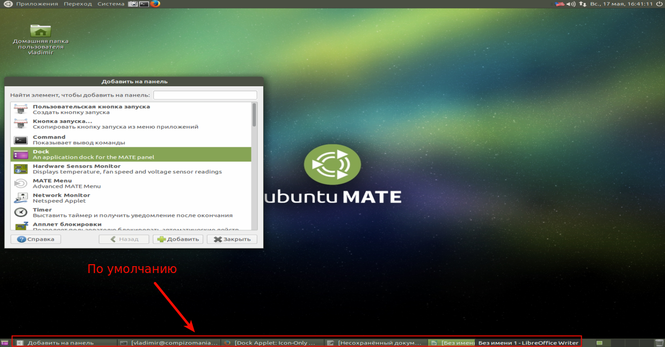665x347 pixels.
Task: Select the 'Command' list row
Action: click(x=131, y=140)
